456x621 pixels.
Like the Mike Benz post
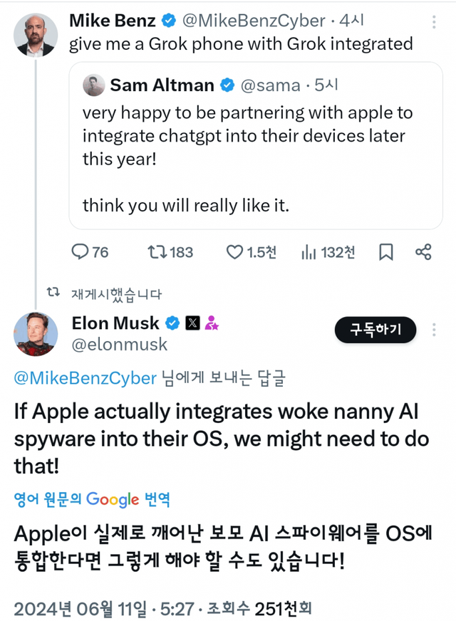pos(234,251)
